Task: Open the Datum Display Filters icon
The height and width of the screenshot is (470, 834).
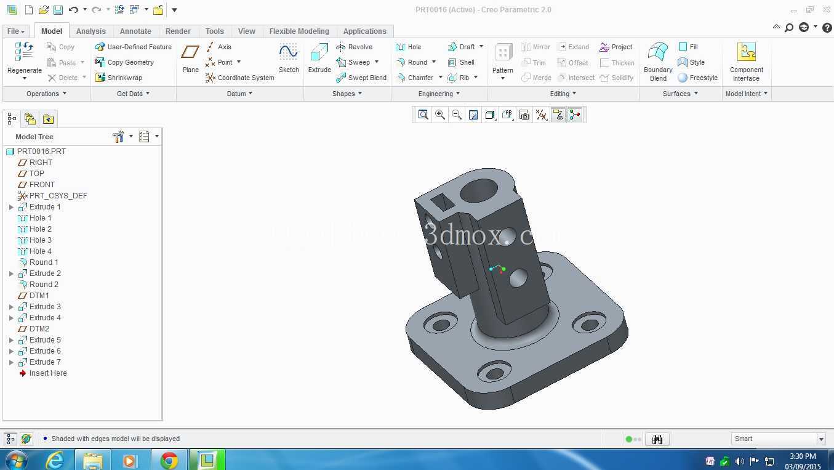Action: (x=541, y=115)
